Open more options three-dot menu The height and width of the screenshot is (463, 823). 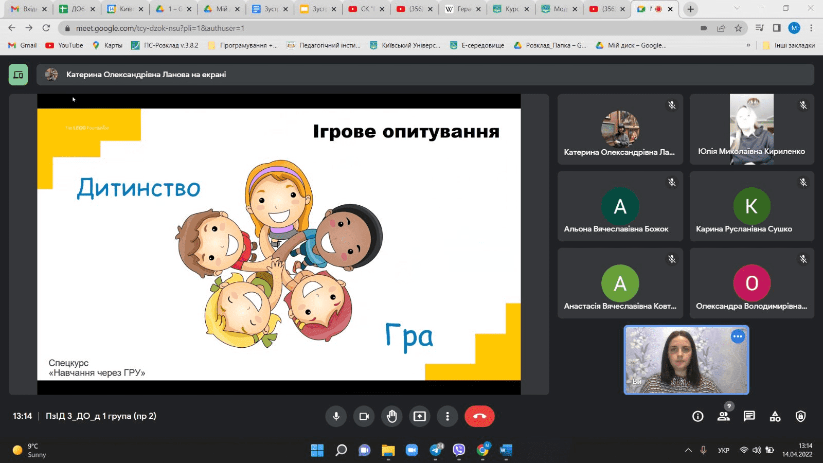coord(447,416)
